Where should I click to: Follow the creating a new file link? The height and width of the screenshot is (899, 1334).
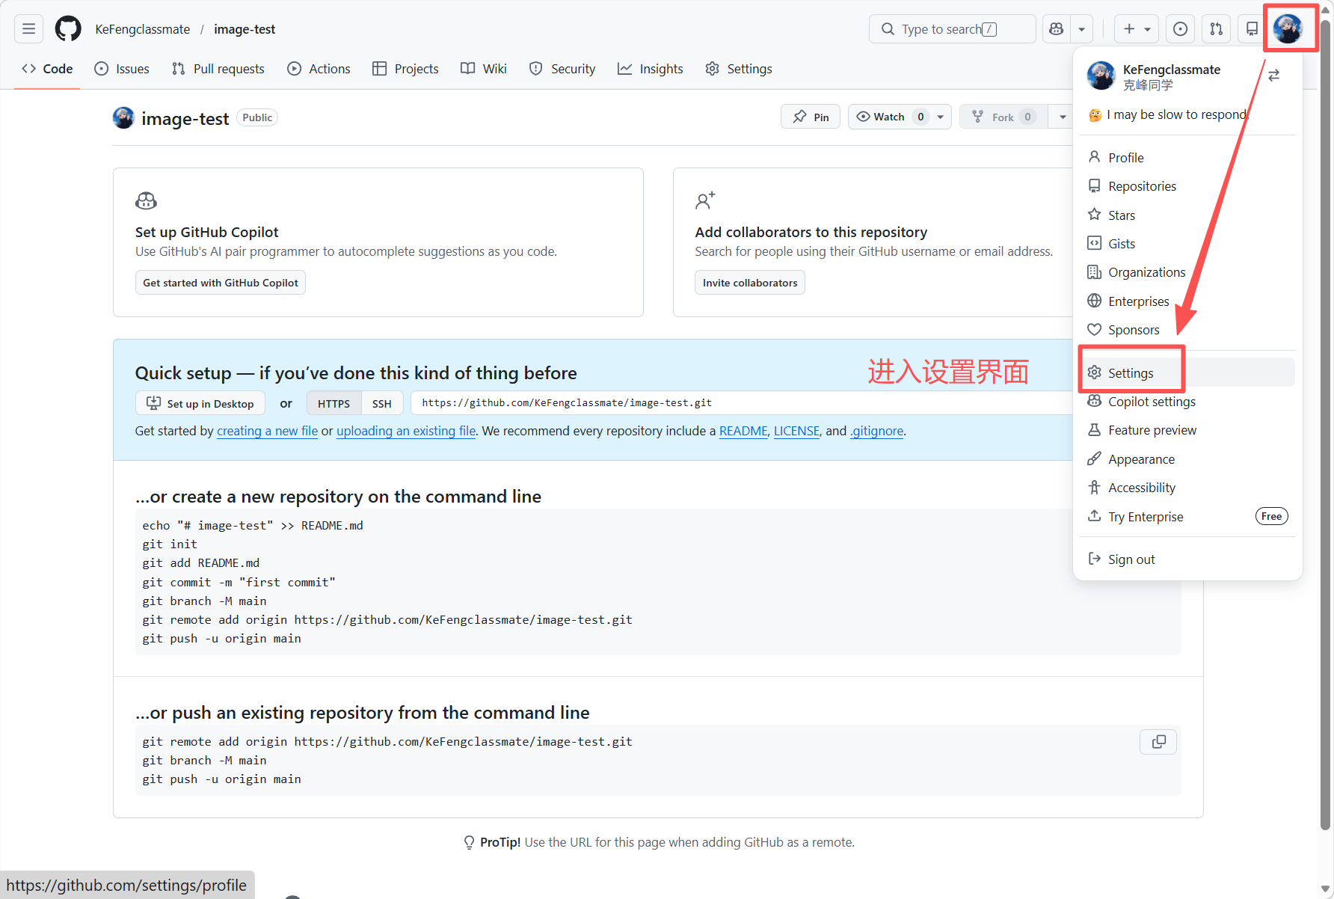point(267,431)
